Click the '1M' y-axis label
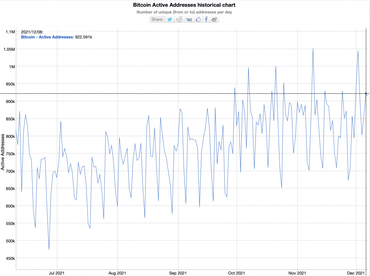The height and width of the screenshot is (276, 370). (x=12, y=67)
